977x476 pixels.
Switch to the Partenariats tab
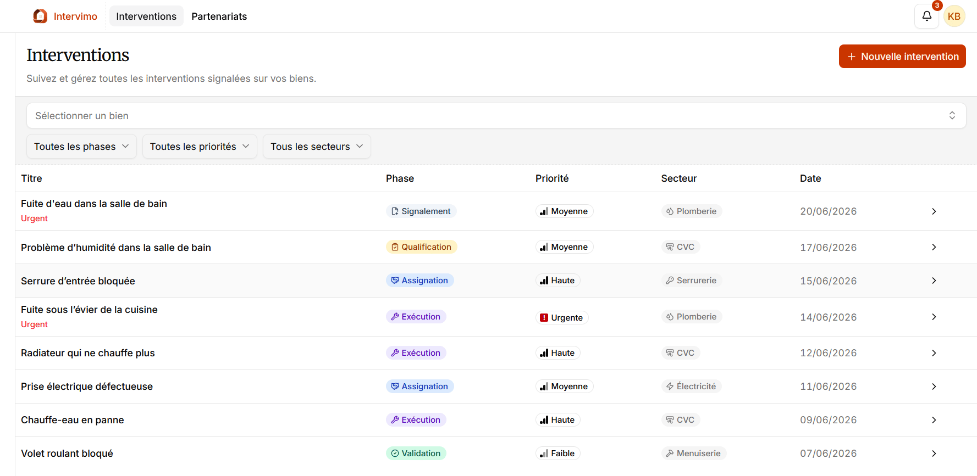[x=219, y=16]
